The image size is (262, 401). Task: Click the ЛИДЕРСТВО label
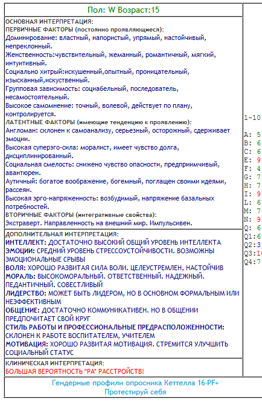tap(26, 293)
